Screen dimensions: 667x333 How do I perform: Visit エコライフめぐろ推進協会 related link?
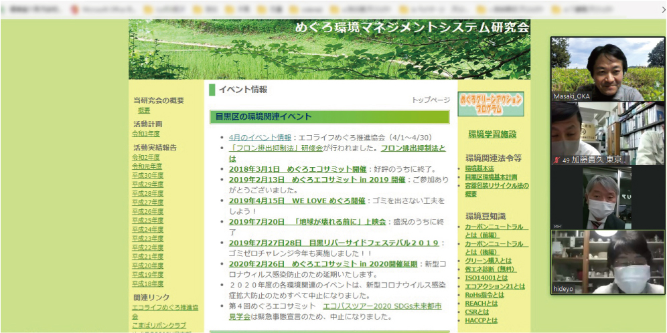click(x=165, y=312)
